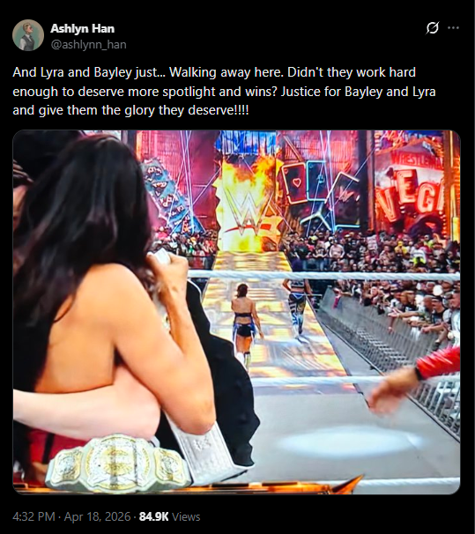Open the attached wrestling photo
475x534 pixels.
pyautogui.click(x=236, y=312)
